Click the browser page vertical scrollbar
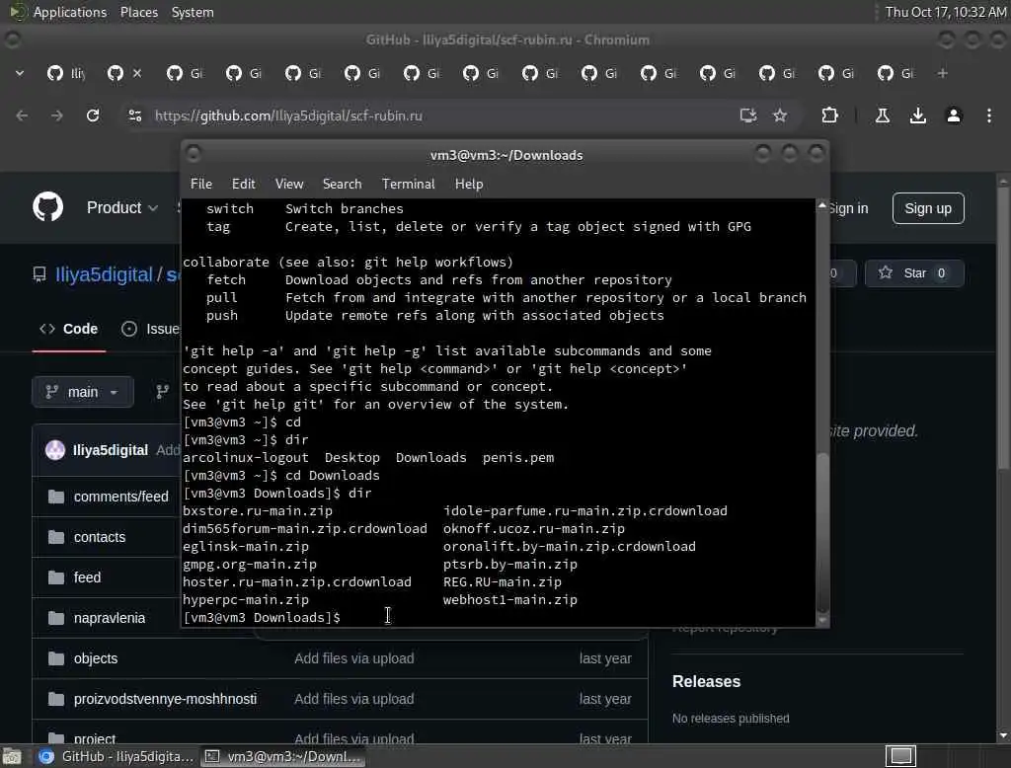1011x768 pixels. (1003, 329)
